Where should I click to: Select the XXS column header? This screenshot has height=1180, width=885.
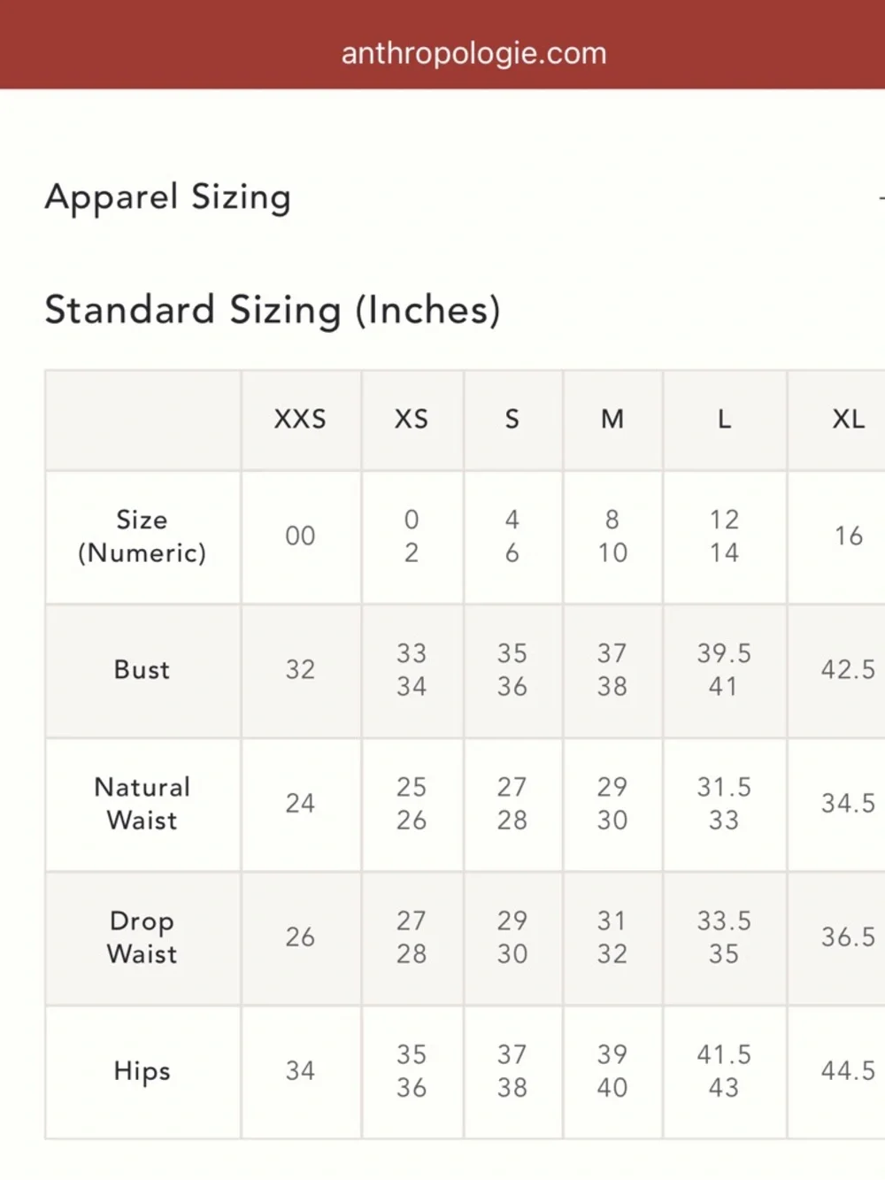click(300, 419)
